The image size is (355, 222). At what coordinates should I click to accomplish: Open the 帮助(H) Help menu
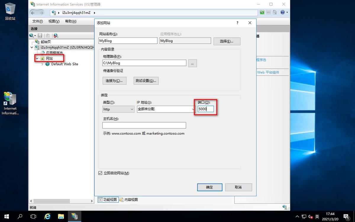pyautogui.click(x=70, y=21)
